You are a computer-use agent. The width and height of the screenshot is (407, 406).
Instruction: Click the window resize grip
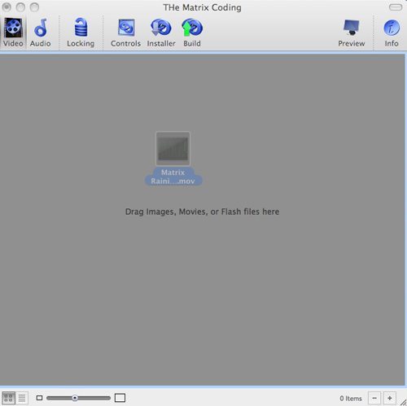(403, 402)
